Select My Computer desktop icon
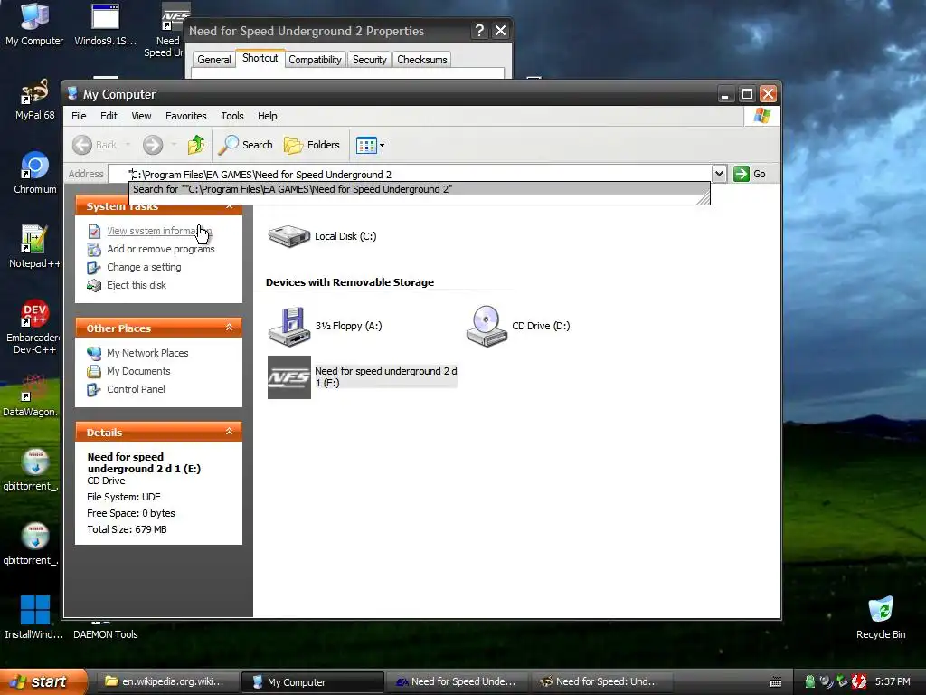The width and height of the screenshot is (926, 695). [x=34, y=24]
